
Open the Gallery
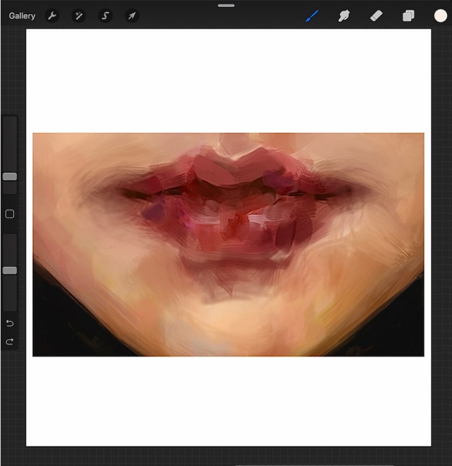tap(22, 15)
